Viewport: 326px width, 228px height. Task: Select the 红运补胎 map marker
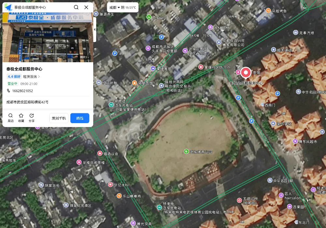(99, 82)
